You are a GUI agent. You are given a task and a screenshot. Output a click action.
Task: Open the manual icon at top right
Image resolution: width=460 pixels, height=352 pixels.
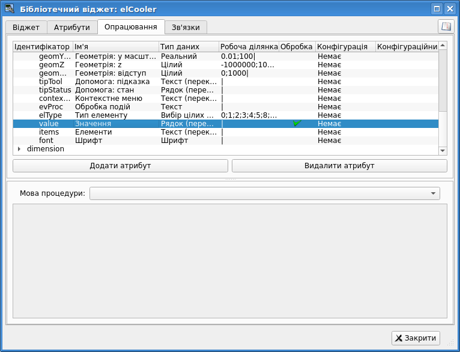click(x=446, y=26)
